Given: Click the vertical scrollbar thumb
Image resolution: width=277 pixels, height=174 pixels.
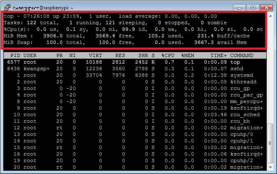Looking at the screenshot, I should tap(270, 143).
